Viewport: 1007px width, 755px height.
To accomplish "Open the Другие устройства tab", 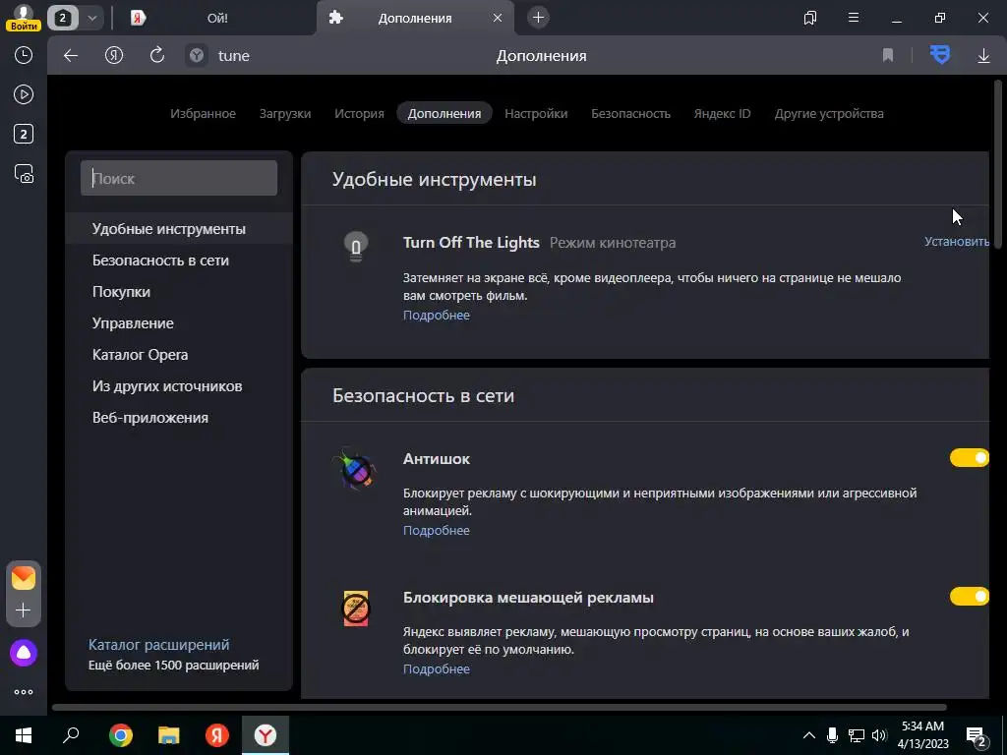I will click(829, 114).
